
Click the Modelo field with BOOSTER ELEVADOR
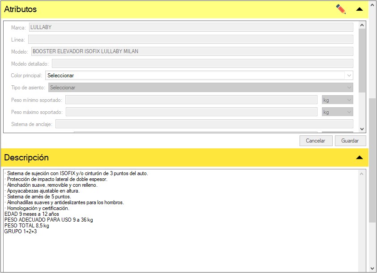pyautogui.click(x=193, y=51)
